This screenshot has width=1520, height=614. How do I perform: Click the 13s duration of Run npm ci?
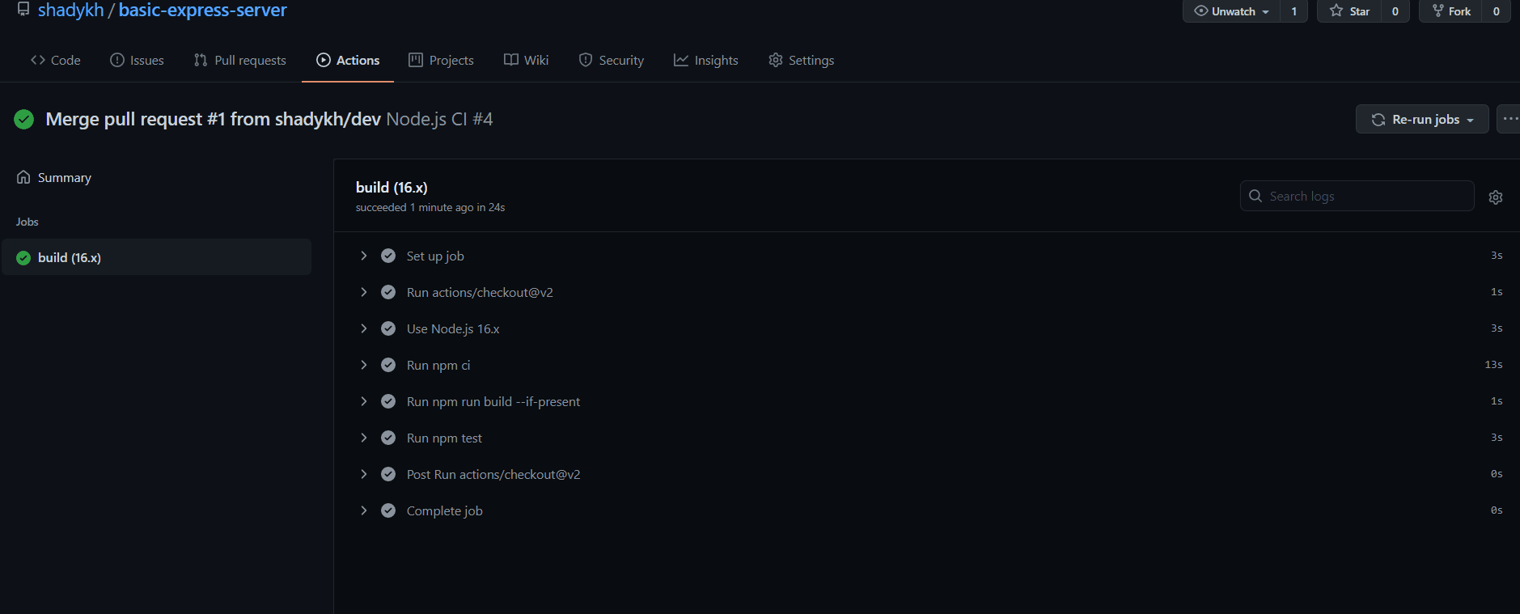pyautogui.click(x=1493, y=365)
